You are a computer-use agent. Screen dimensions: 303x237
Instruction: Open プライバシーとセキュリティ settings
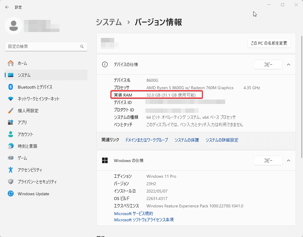[x=46, y=182]
